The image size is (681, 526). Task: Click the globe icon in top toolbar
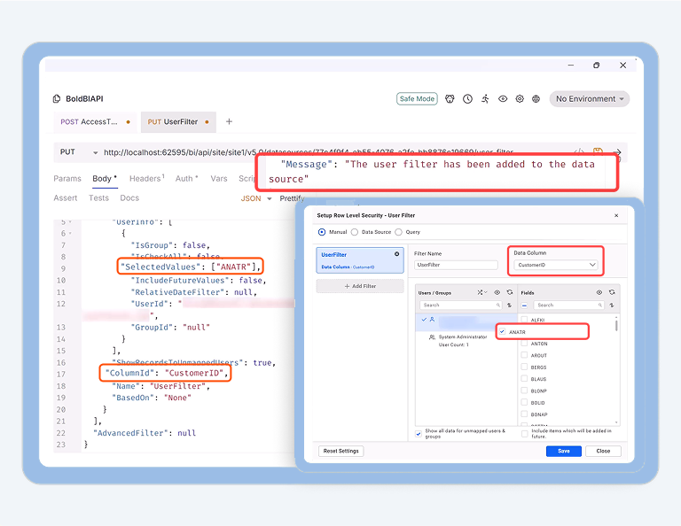536,99
